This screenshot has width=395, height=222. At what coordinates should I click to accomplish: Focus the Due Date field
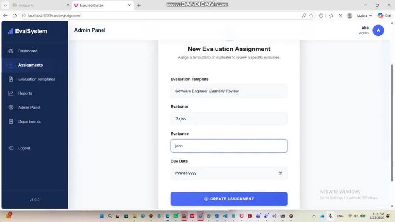tap(229, 173)
